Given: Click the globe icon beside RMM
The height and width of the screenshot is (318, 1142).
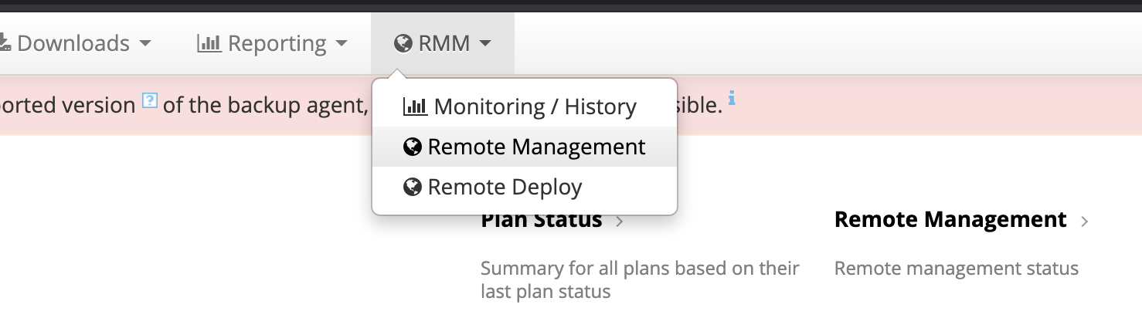Looking at the screenshot, I should 403,43.
